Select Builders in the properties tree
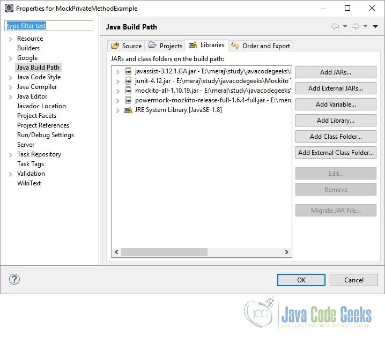 tap(28, 48)
